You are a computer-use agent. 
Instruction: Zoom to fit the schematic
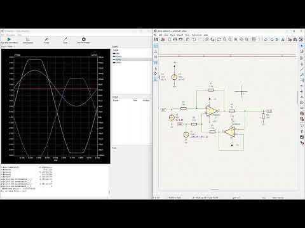[x=236, y=39]
